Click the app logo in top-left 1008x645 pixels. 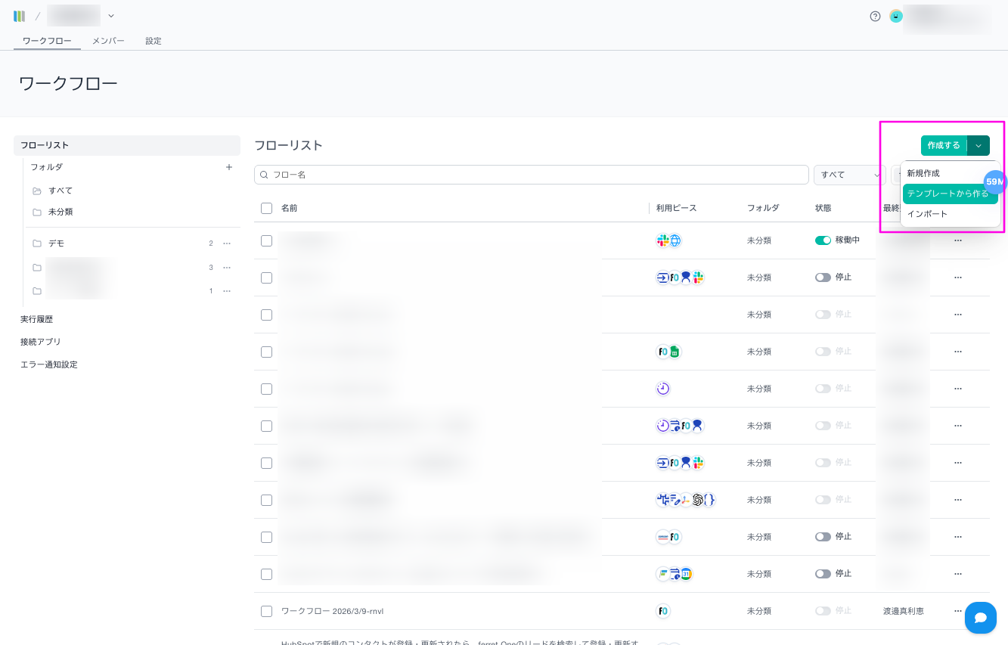click(x=20, y=16)
